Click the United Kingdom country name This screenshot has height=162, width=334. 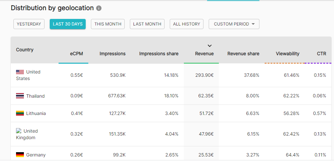tap(27, 134)
